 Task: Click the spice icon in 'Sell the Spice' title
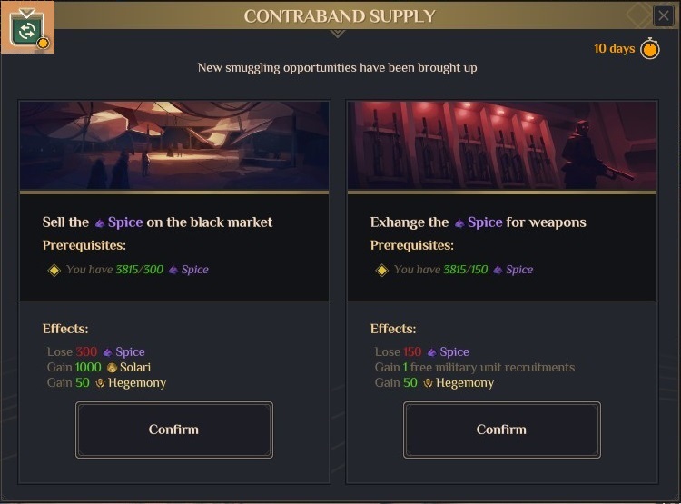(99, 222)
